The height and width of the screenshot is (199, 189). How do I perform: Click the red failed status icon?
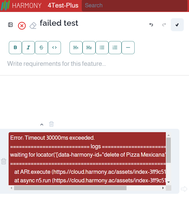click(x=22, y=26)
